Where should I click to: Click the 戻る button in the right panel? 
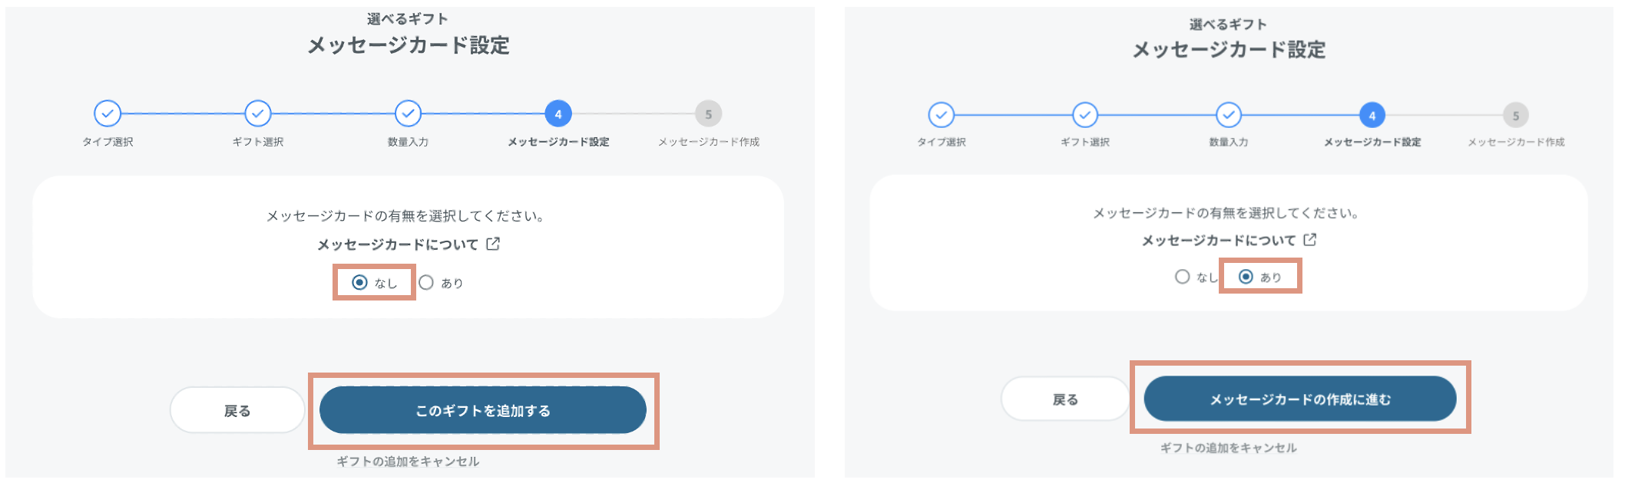coord(1065,399)
